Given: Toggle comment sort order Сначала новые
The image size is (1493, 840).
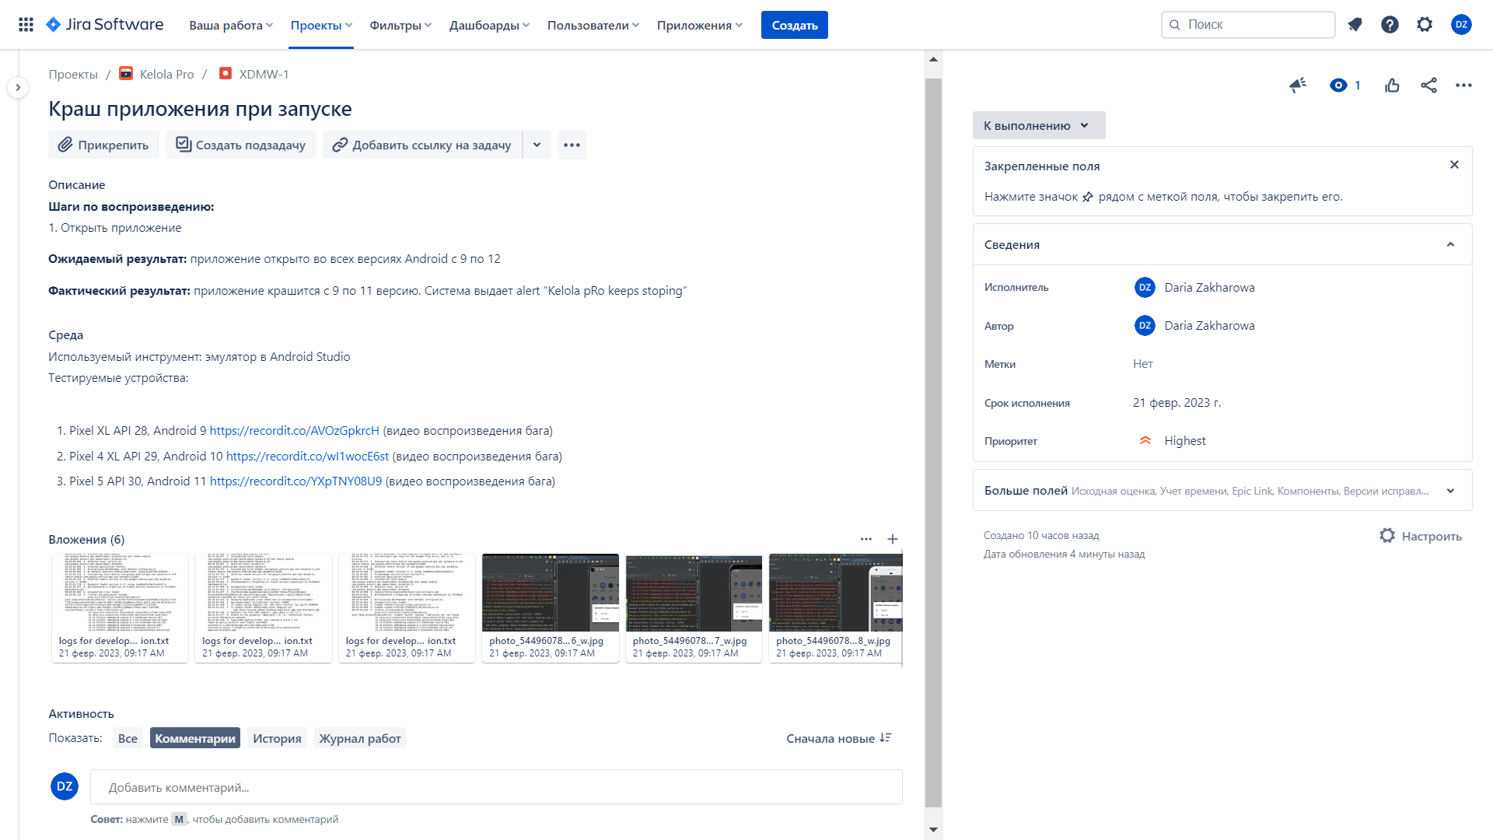Looking at the screenshot, I should tap(838, 738).
